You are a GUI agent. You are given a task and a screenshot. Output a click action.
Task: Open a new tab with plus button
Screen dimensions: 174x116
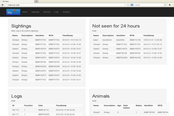coord(37,1)
